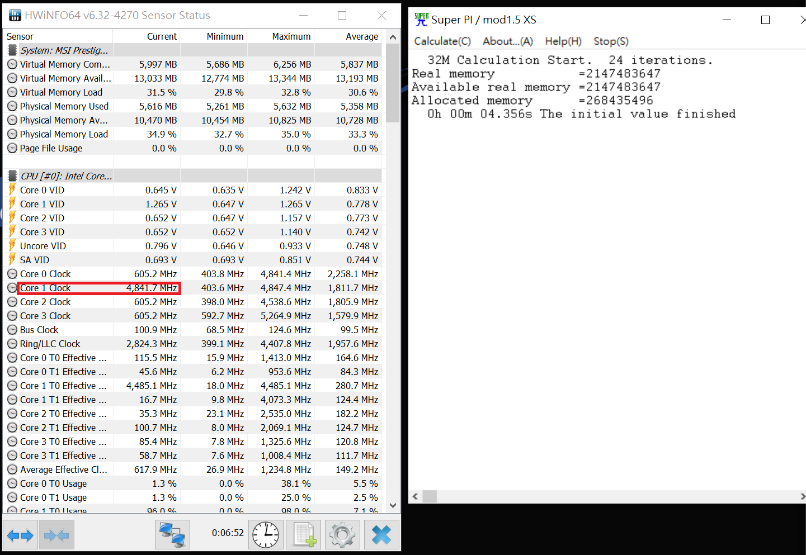806x555 pixels.
Task: Click Super PI horizontal scrollbar left arrow
Action: tap(415, 496)
